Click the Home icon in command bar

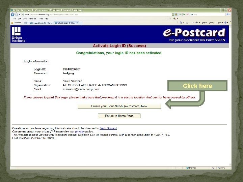pos(181,23)
